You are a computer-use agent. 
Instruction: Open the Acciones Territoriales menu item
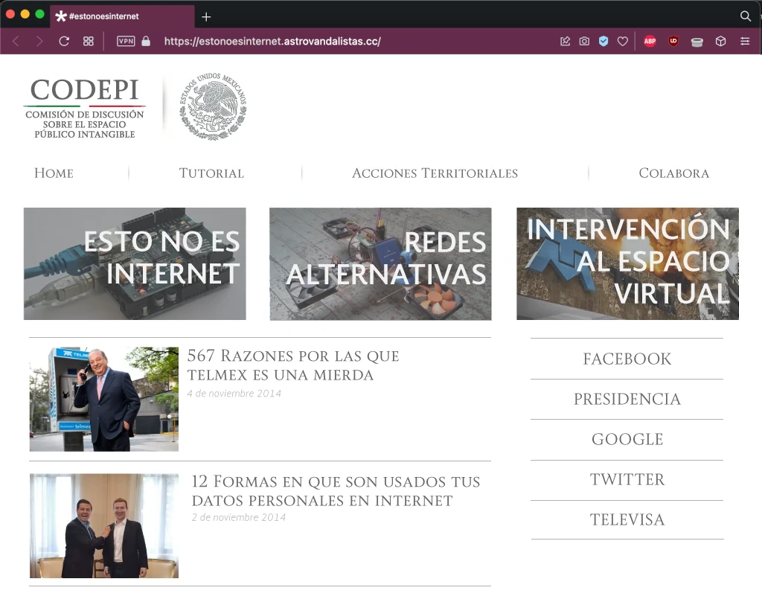(435, 173)
